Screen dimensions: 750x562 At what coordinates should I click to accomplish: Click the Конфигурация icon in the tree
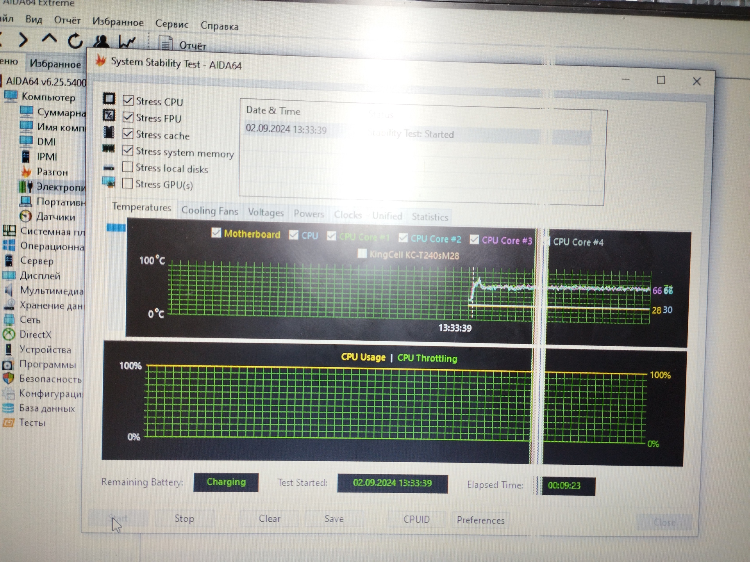click(8, 393)
